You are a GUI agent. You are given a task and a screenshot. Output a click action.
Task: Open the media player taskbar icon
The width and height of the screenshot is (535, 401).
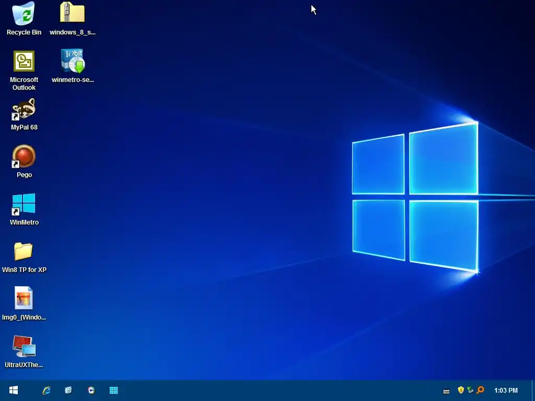tap(91, 390)
